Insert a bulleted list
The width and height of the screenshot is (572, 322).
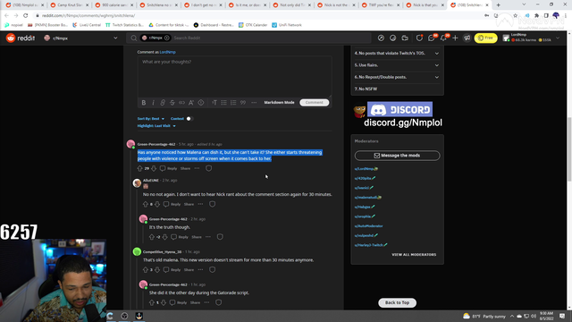[x=224, y=103]
